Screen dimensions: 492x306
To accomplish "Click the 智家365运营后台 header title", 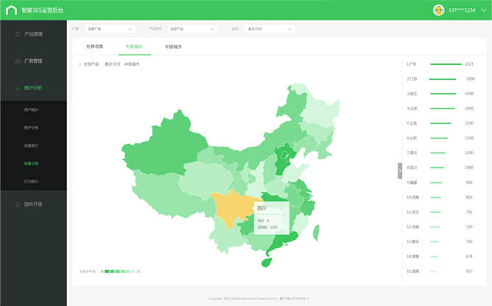I will (43, 10).
